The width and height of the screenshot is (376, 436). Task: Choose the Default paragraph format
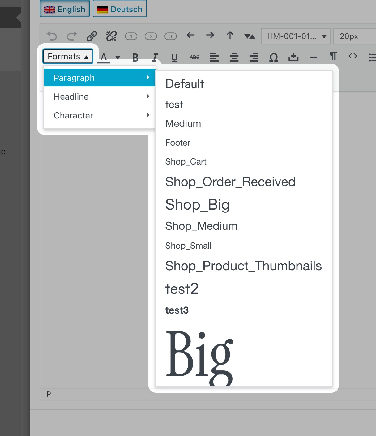tap(244, 84)
